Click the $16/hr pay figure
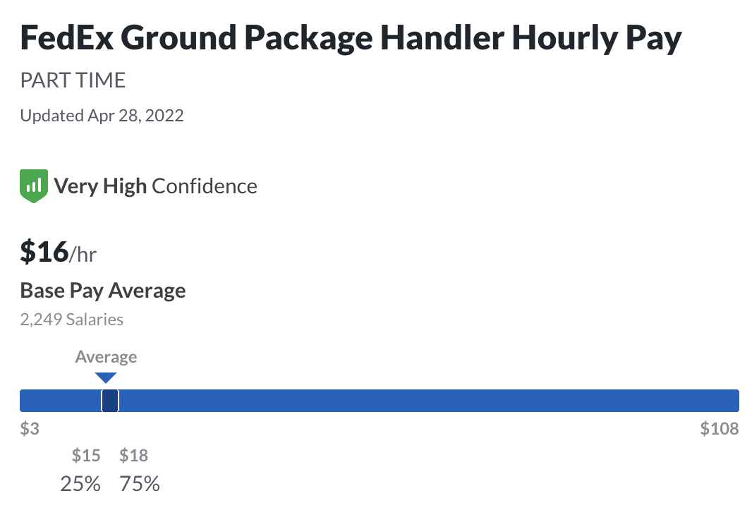Viewport: 752px width, 515px height. click(x=58, y=253)
